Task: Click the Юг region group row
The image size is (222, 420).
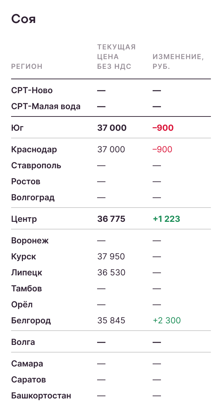Action: tap(17, 128)
